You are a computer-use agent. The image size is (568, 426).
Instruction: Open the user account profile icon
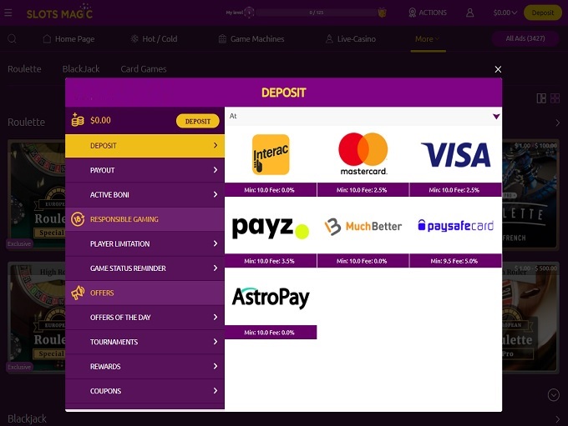click(469, 13)
